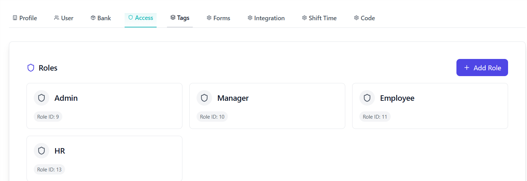Viewport: 527px width, 181px height.
Task: Switch to the Forms tab
Action: (218, 18)
